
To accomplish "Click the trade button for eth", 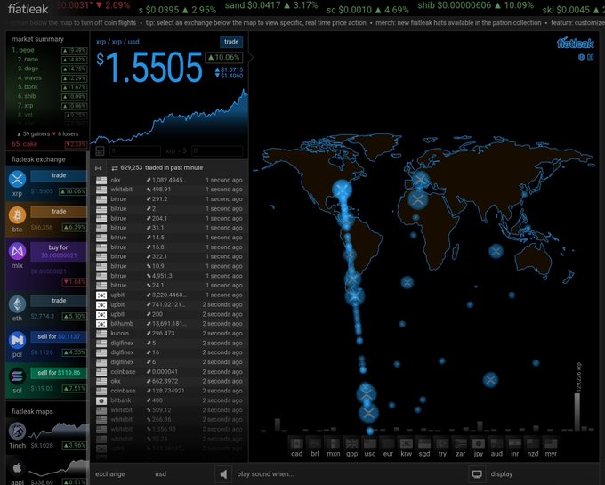I will point(59,301).
